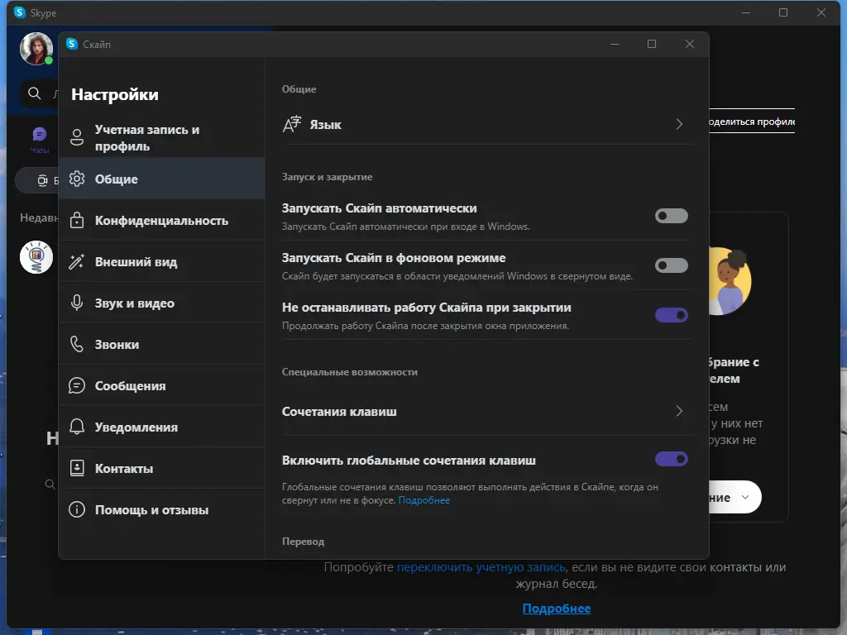Click the underlined Подробнее link at bottom
The height and width of the screenshot is (635, 847).
click(557, 609)
